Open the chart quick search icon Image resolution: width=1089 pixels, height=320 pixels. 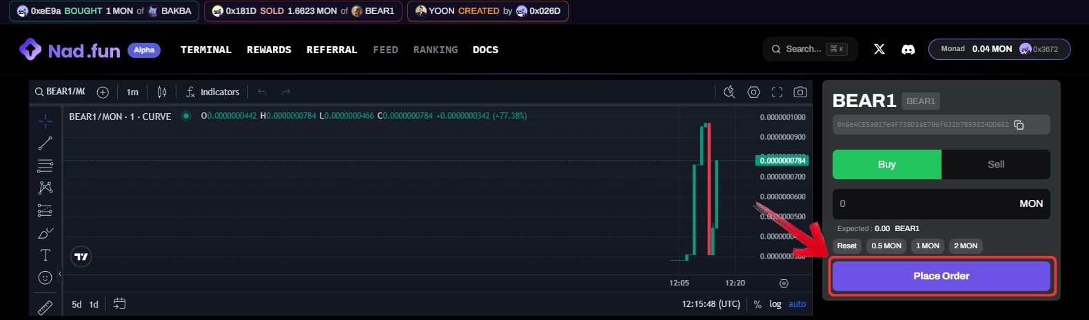tap(729, 92)
